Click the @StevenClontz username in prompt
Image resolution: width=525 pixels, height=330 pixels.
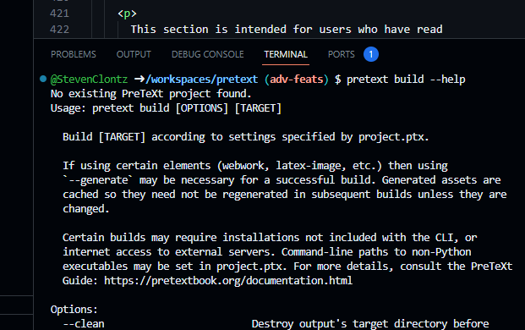[89, 80]
